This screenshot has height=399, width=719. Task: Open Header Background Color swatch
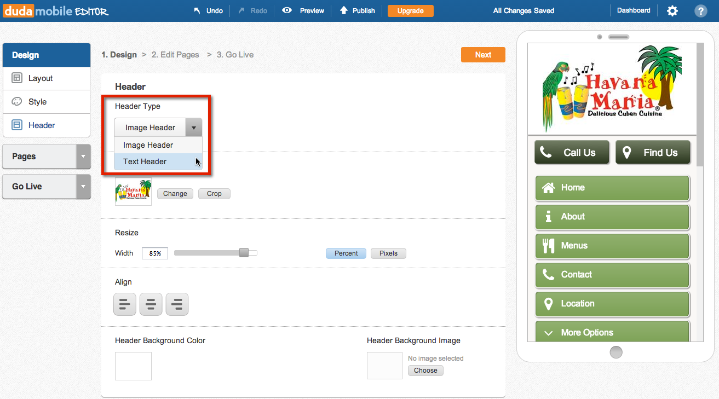point(133,366)
